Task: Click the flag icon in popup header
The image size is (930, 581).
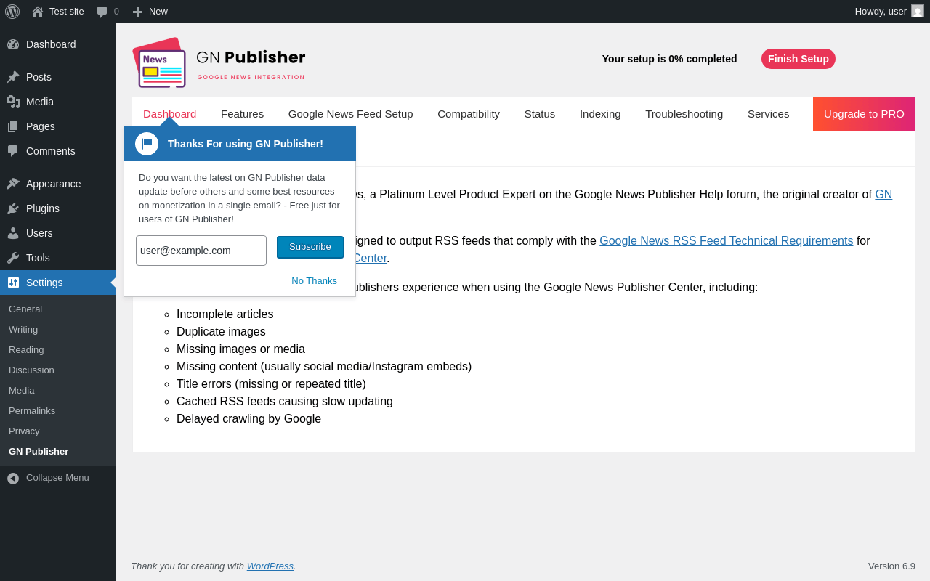Action: (x=147, y=144)
